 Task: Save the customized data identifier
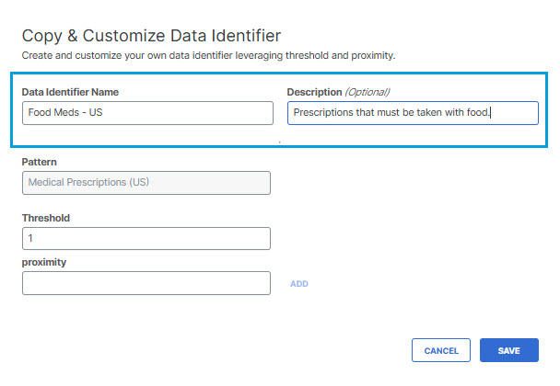pos(509,350)
